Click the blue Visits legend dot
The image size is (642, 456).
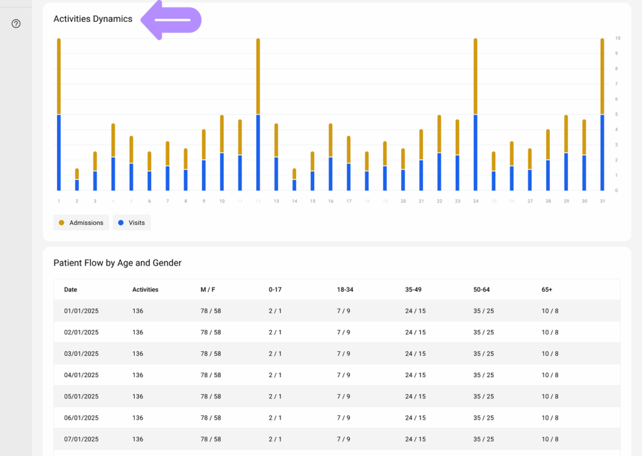coord(119,222)
